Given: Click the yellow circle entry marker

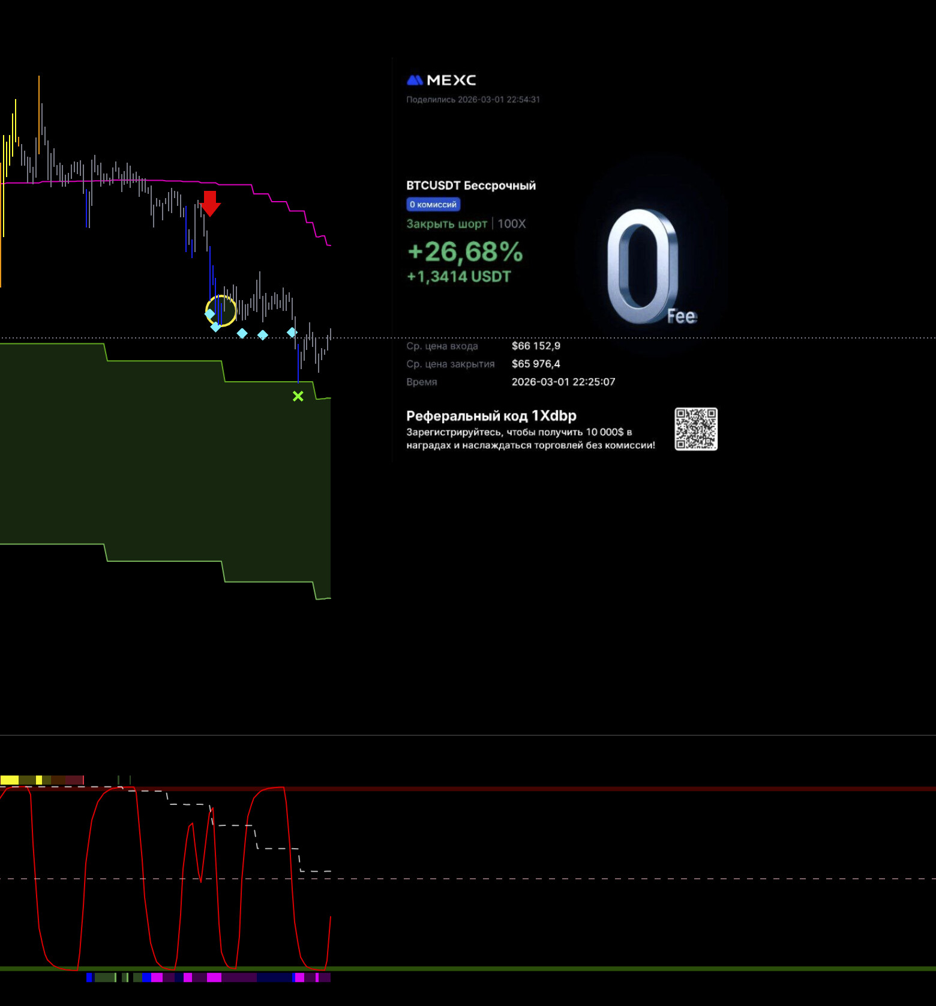Looking at the screenshot, I should 221,310.
